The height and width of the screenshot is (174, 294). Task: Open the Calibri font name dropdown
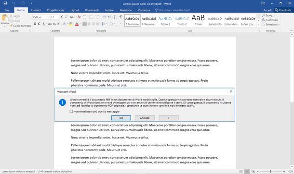tap(49, 17)
